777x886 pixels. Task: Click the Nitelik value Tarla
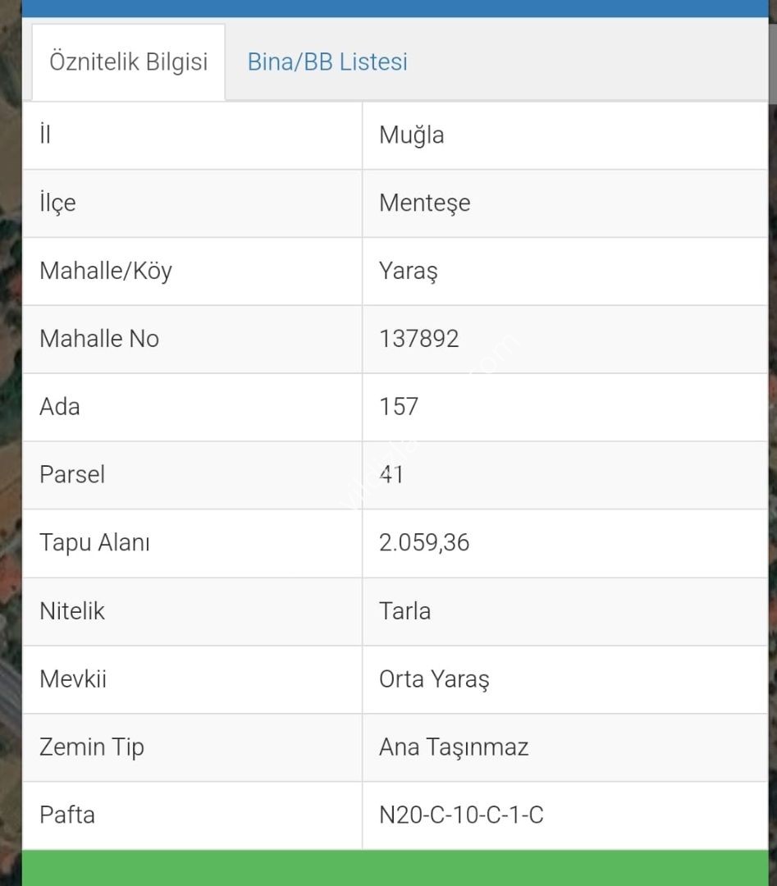(404, 611)
